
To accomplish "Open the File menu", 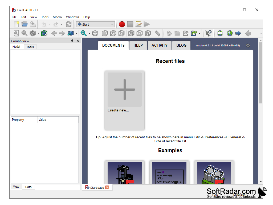I will [x=14, y=17].
